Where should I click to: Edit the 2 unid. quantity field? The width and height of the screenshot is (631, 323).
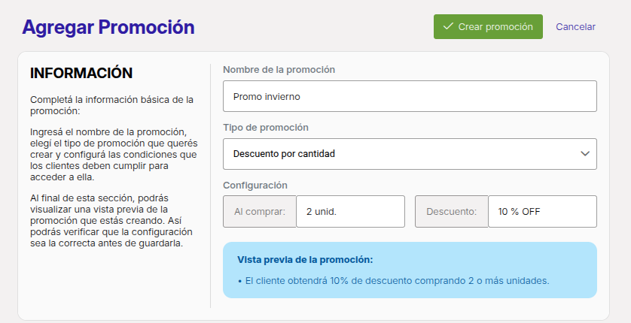[350, 212]
